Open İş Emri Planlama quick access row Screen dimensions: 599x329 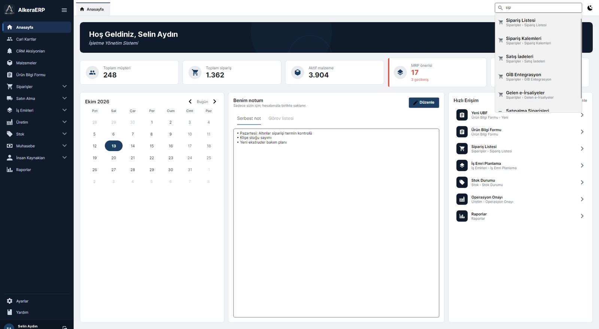click(x=520, y=166)
